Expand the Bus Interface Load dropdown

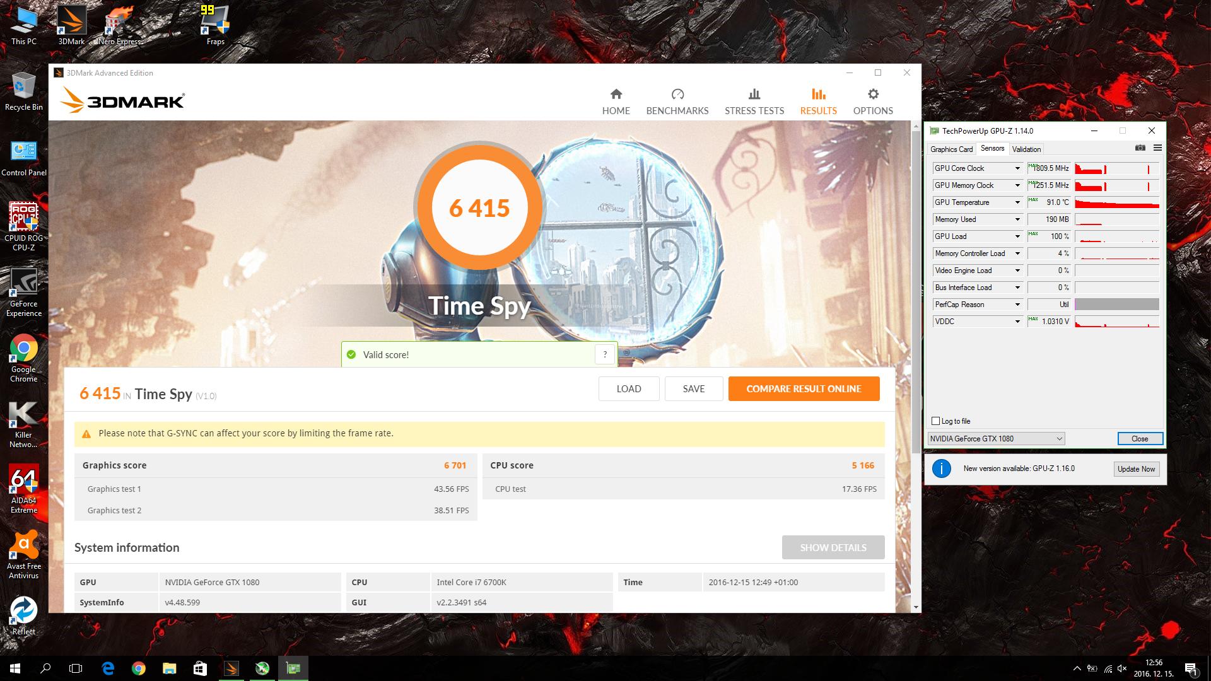click(1017, 288)
